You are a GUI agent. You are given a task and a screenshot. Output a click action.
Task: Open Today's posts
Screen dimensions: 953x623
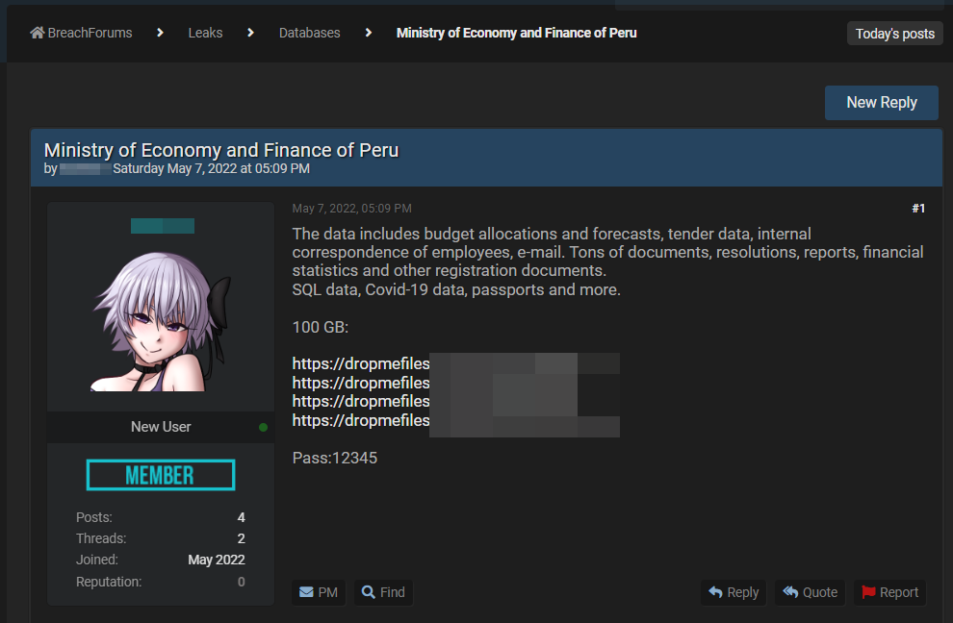[894, 34]
